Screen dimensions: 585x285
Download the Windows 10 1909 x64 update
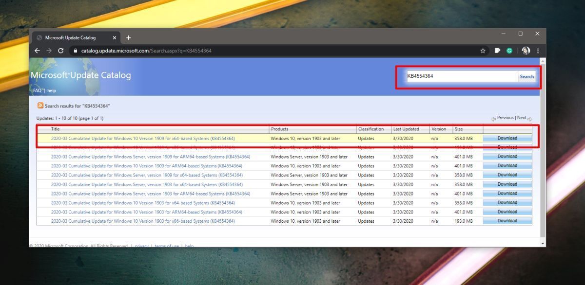point(507,138)
